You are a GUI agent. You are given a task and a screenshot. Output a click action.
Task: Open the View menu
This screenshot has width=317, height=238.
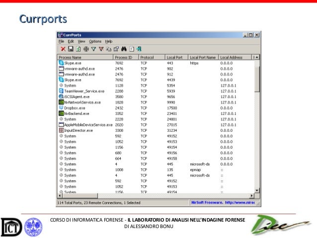[81, 41]
